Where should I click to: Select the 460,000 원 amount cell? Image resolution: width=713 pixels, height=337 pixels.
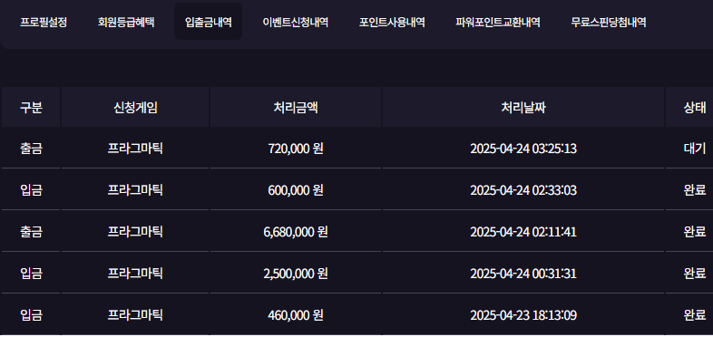pos(296,315)
